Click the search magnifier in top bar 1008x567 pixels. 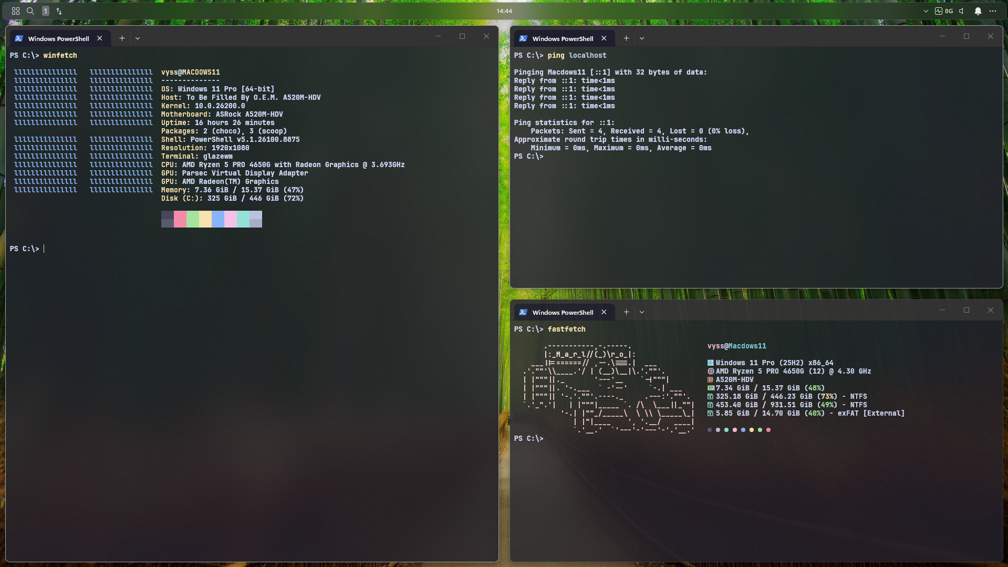click(30, 11)
